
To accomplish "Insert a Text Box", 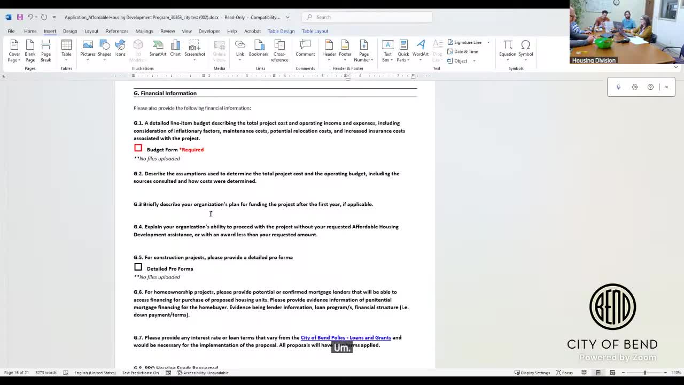I will (387, 51).
